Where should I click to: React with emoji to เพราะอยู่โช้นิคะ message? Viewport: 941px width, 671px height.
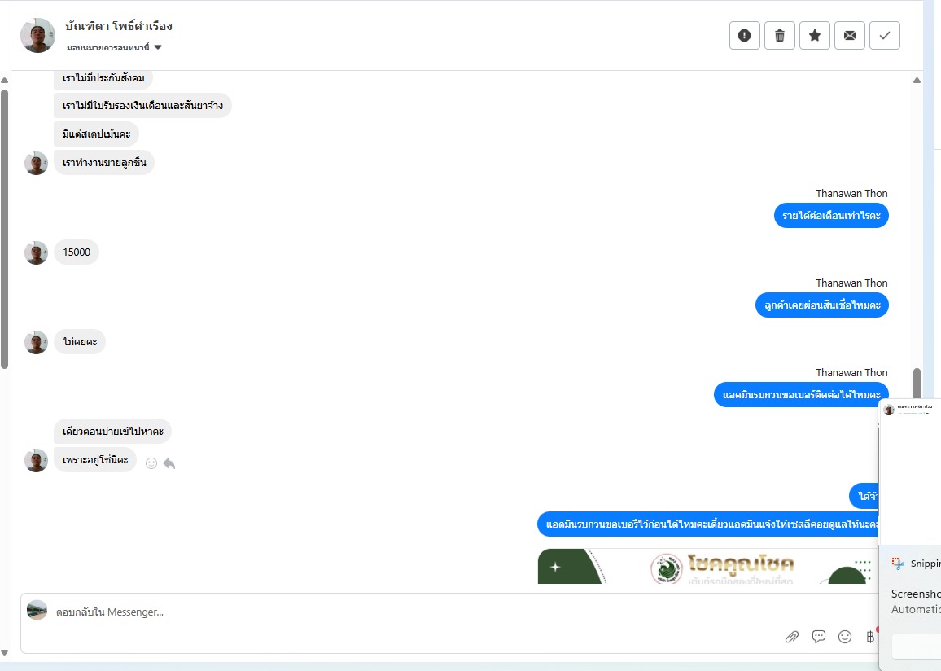coord(151,463)
